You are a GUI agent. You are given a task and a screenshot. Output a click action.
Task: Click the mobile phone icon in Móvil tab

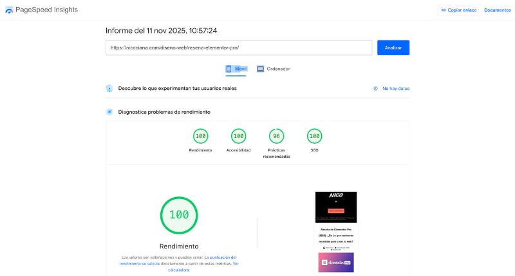[x=229, y=69]
